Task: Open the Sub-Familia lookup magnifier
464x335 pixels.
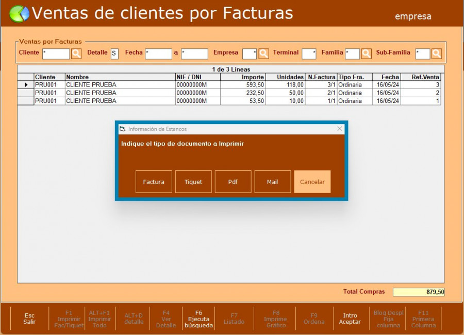Action: click(437, 54)
